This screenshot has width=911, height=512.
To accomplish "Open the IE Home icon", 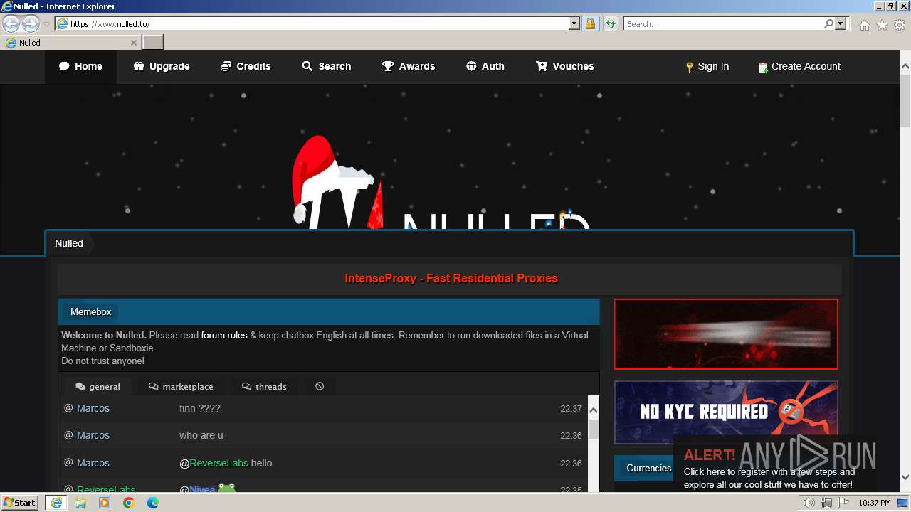I will [864, 25].
